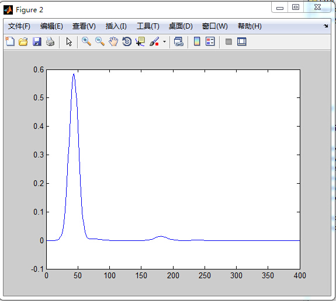Select the Zoom Out magnifier tool
This screenshot has height=301, width=336.
coord(100,41)
